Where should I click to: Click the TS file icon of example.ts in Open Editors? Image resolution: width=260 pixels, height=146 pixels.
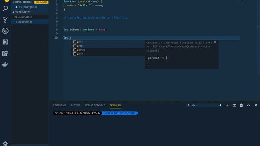(x=21, y=7)
